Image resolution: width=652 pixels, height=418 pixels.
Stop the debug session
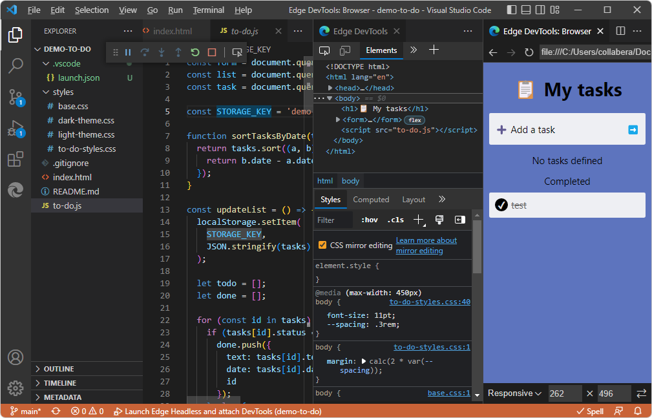[x=211, y=52]
